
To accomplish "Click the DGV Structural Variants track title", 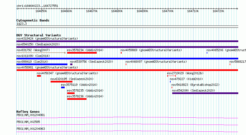I will coord(39,35).
